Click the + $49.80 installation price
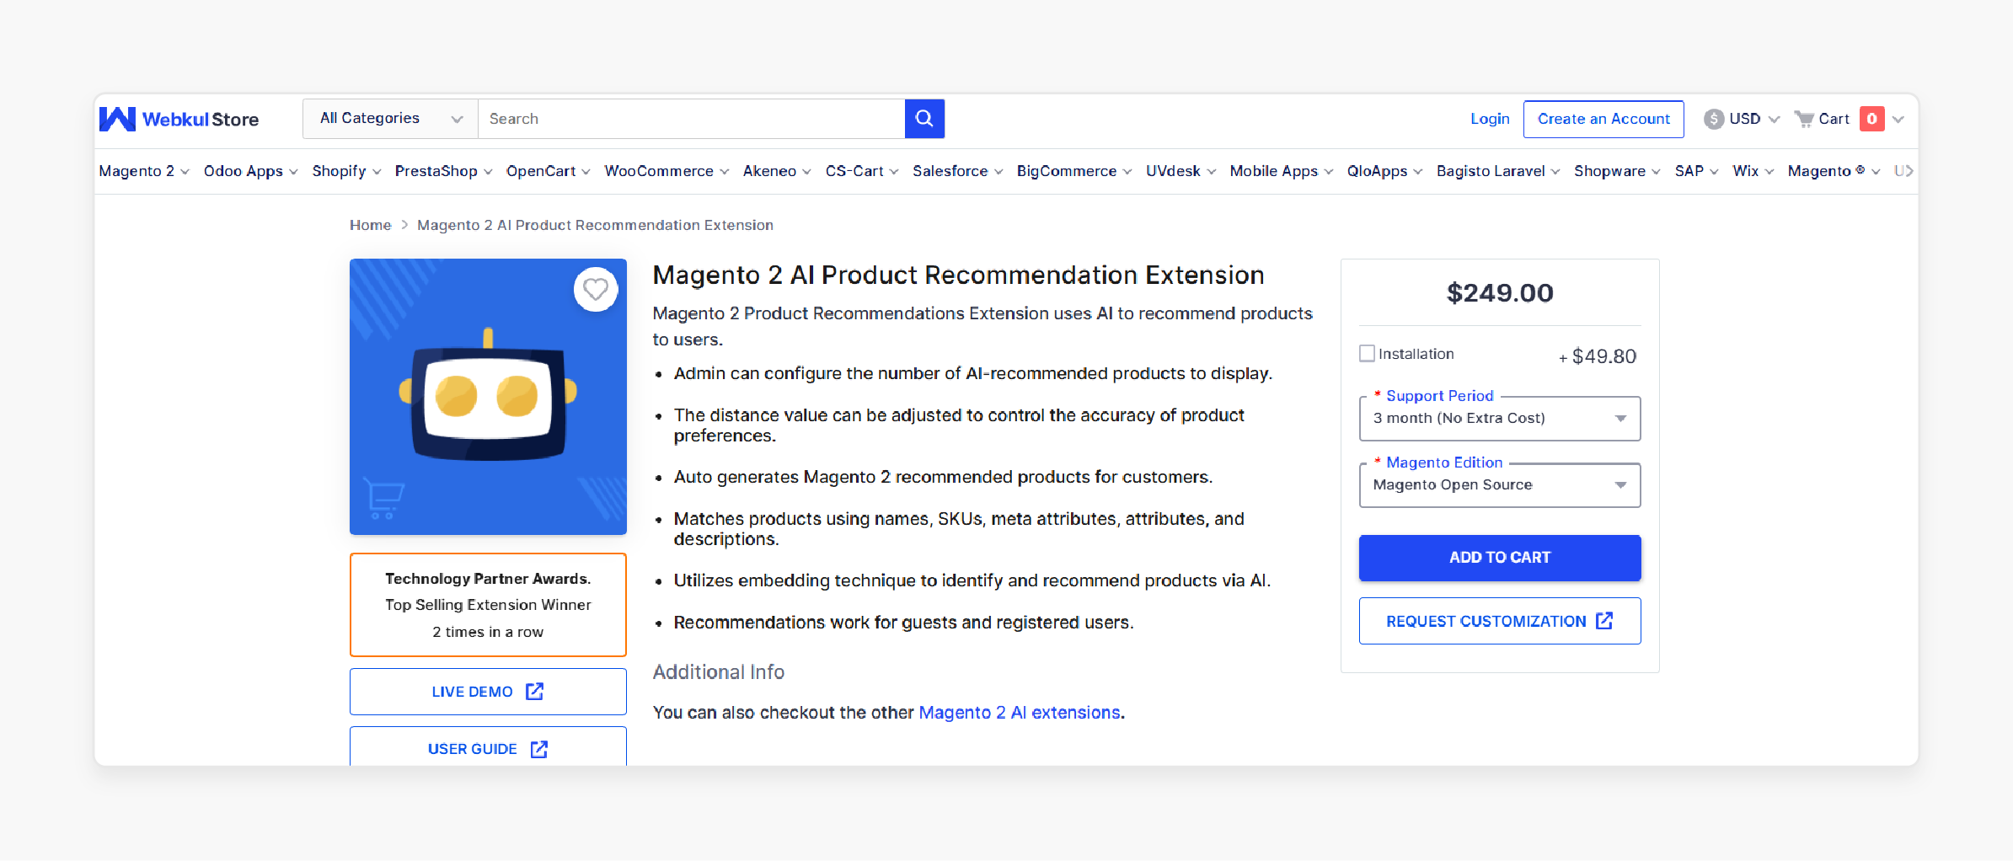This screenshot has width=2013, height=861. tap(1597, 356)
